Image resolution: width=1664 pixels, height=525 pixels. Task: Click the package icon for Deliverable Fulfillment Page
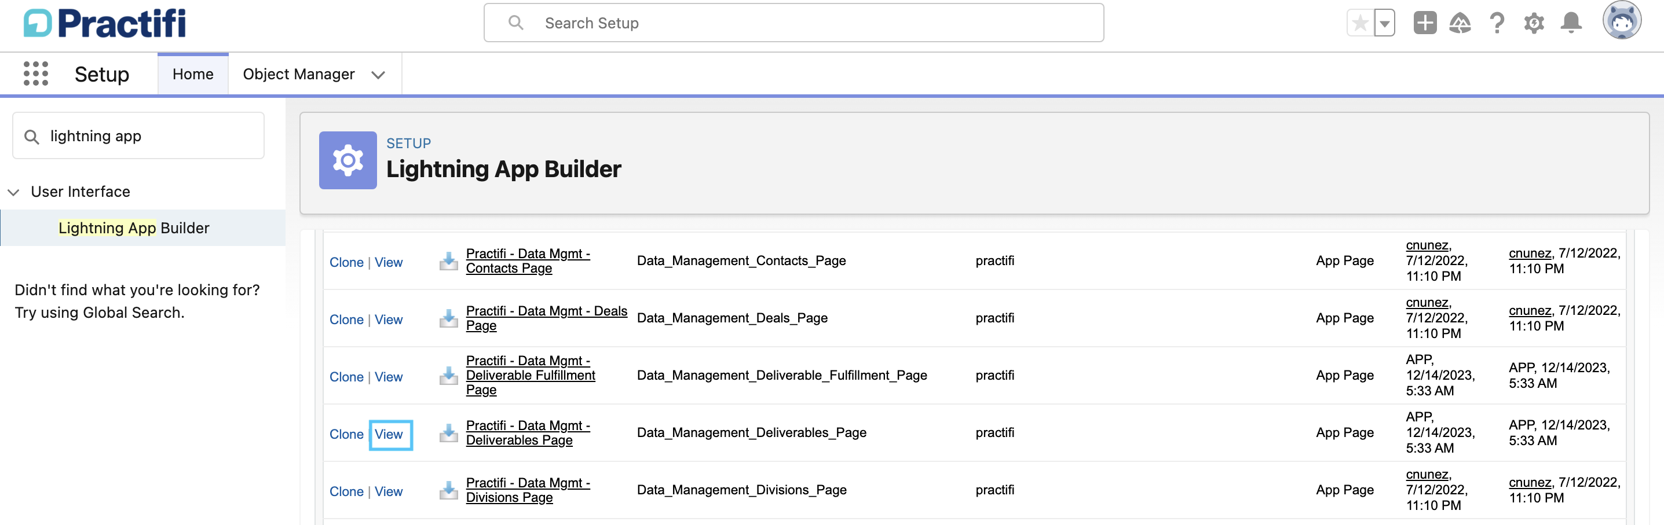click(x=448, y=376)
